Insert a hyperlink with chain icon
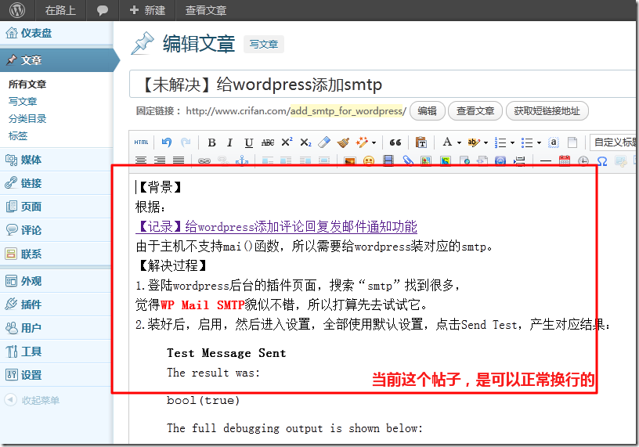 click(204, 161)
